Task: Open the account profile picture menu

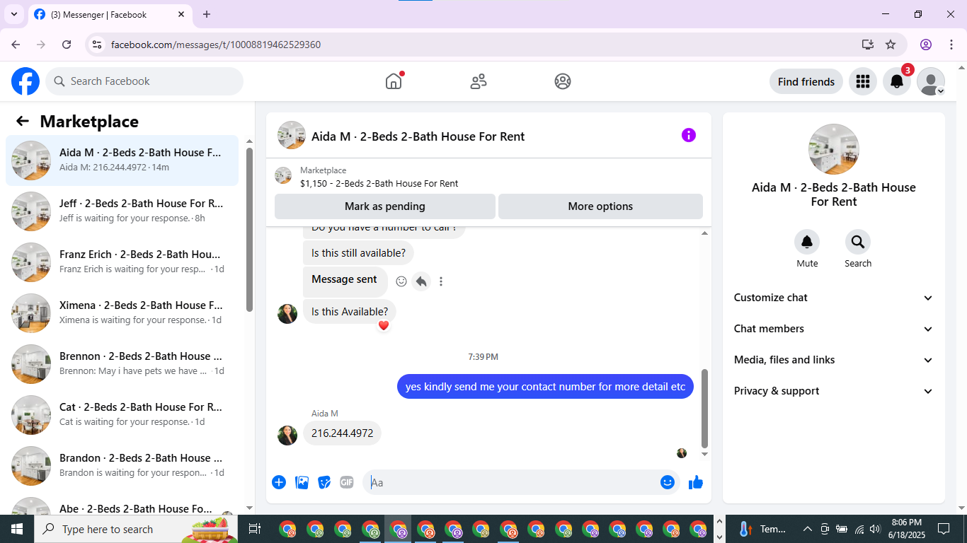Action: 931,81
